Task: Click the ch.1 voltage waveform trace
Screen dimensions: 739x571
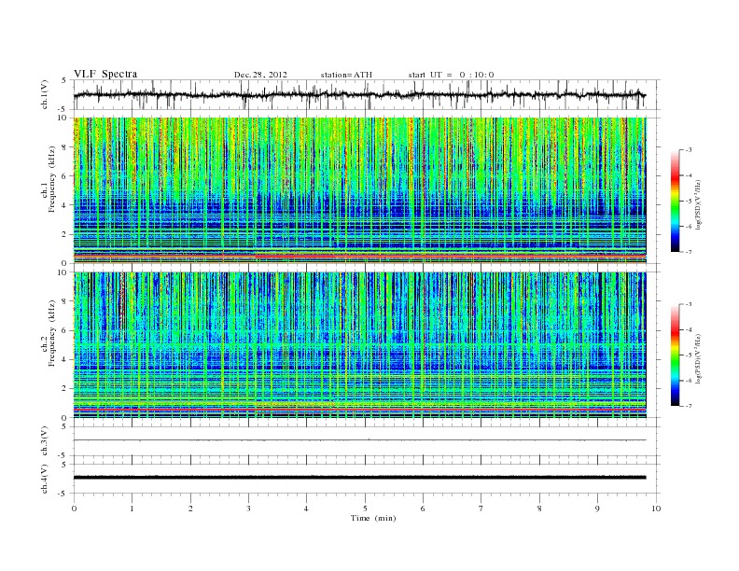Action: pyautogui.click(x=359, y=94)
